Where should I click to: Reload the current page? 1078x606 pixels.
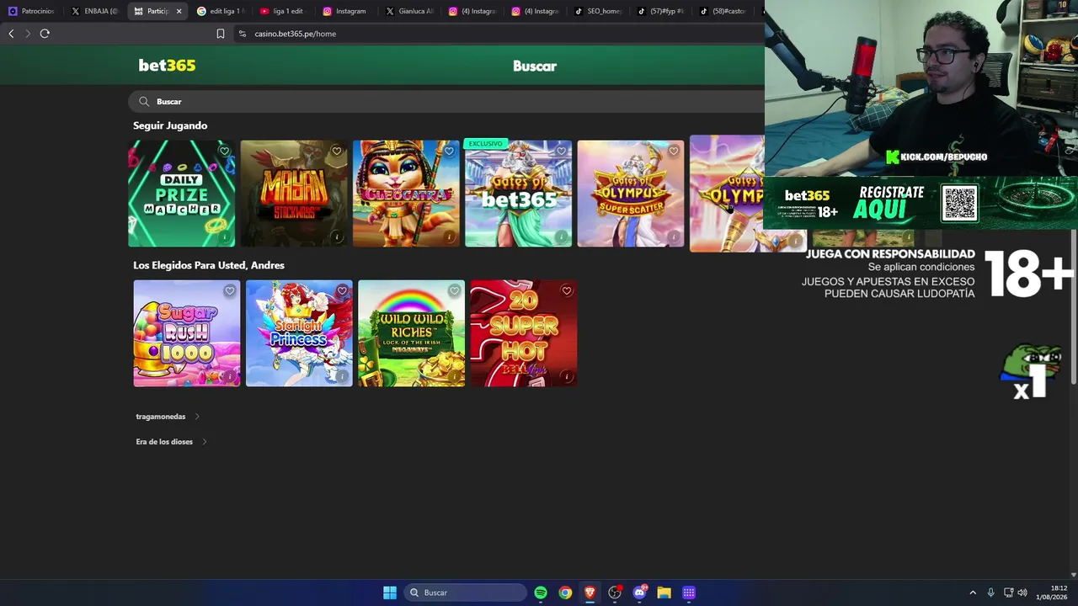(x=45, y=34)
